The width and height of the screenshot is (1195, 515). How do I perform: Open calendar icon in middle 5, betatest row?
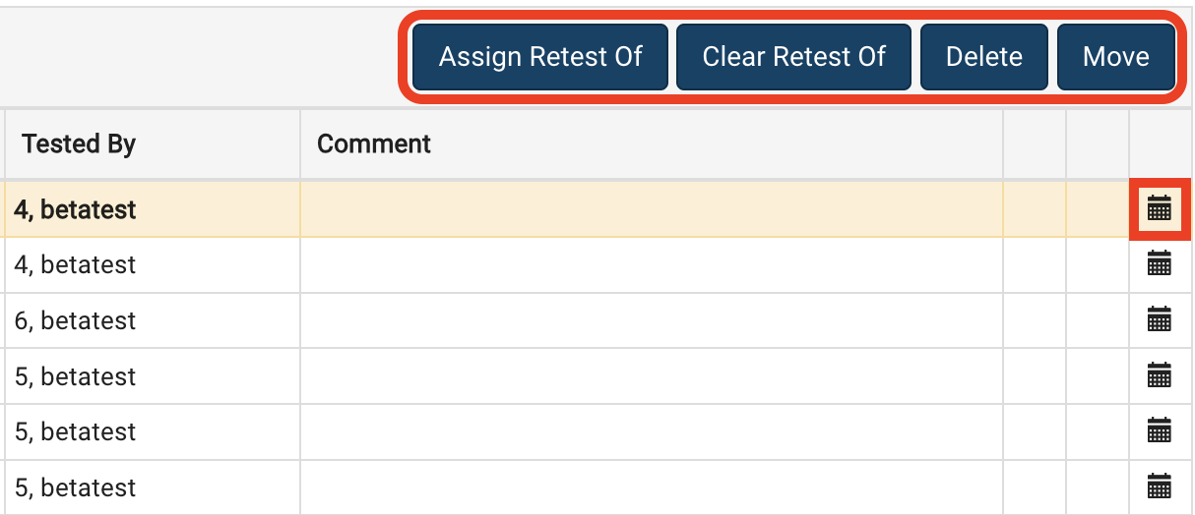point(1160,430)
